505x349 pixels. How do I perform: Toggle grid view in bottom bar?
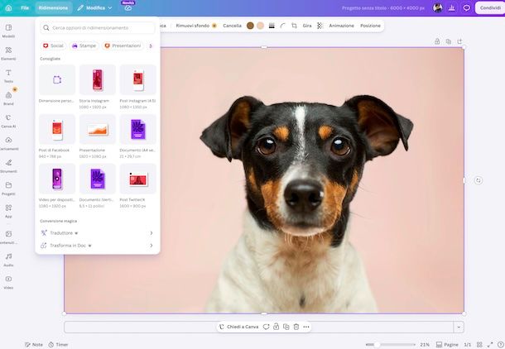[479, 345]
